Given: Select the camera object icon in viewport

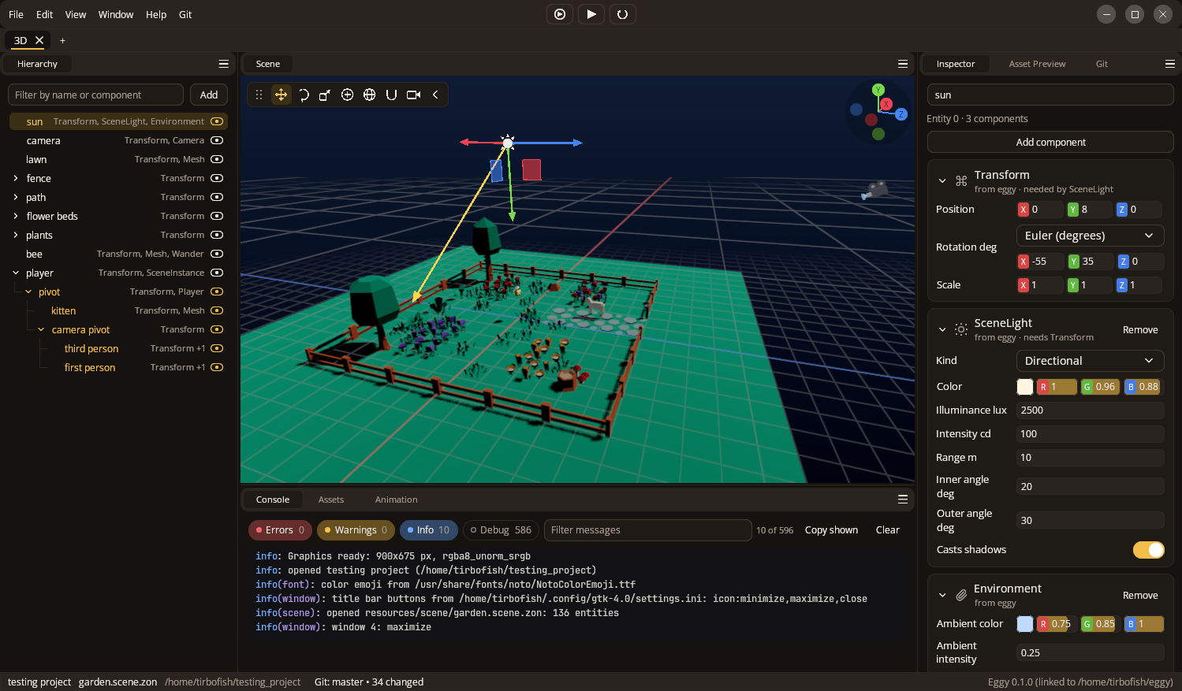Looking at the screenshot, I should pyautogui.click(x=874, y=190).
